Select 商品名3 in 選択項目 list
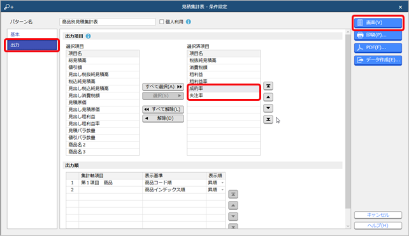Viewport: 409px width, 236px height. (103, 152)
